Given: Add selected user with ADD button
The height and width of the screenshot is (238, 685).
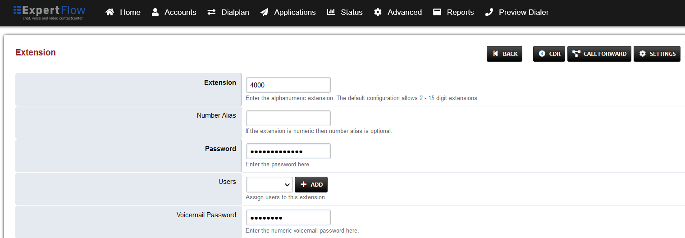Looking at the screenshot, I should pos(311,184).
